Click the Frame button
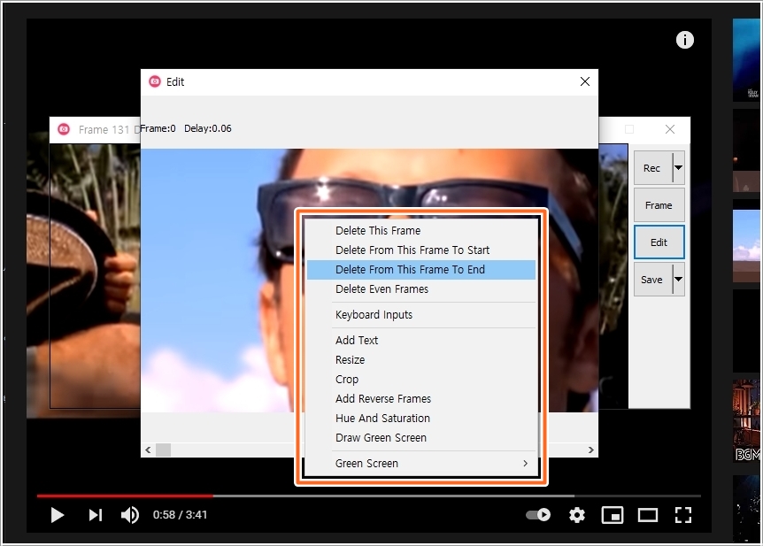Image resolution: width=763 pixels, height=546 pixels. coord(659,205)
